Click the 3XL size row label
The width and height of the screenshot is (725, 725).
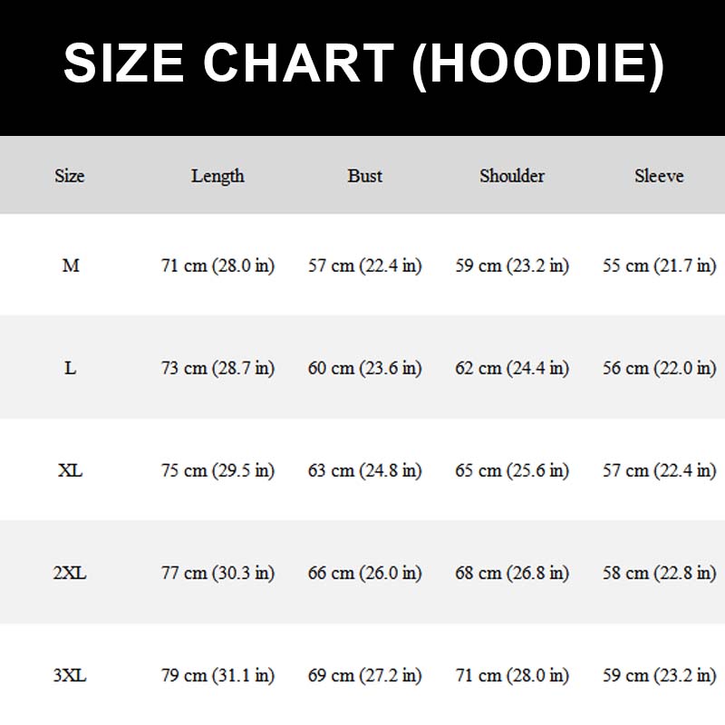coord(71,675)
